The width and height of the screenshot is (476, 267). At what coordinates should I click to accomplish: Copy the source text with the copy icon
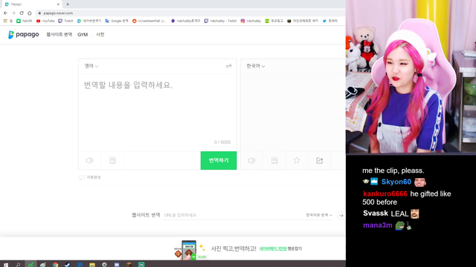[112, 160]
